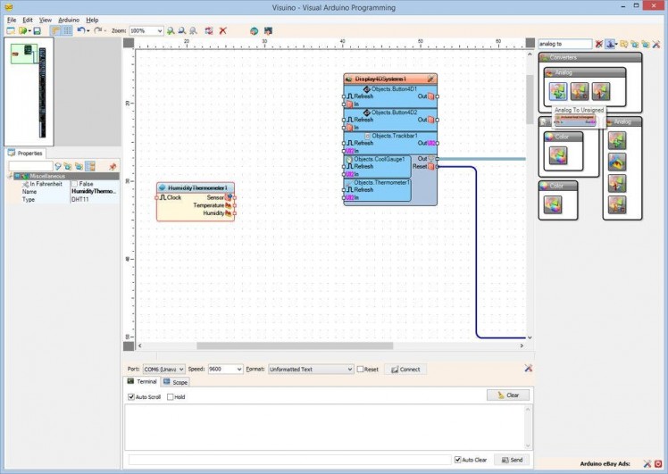Screen dimensions: 668x474
Task: Click the edit pencil icon on Display4DSystems1
Action: [430, 79]
